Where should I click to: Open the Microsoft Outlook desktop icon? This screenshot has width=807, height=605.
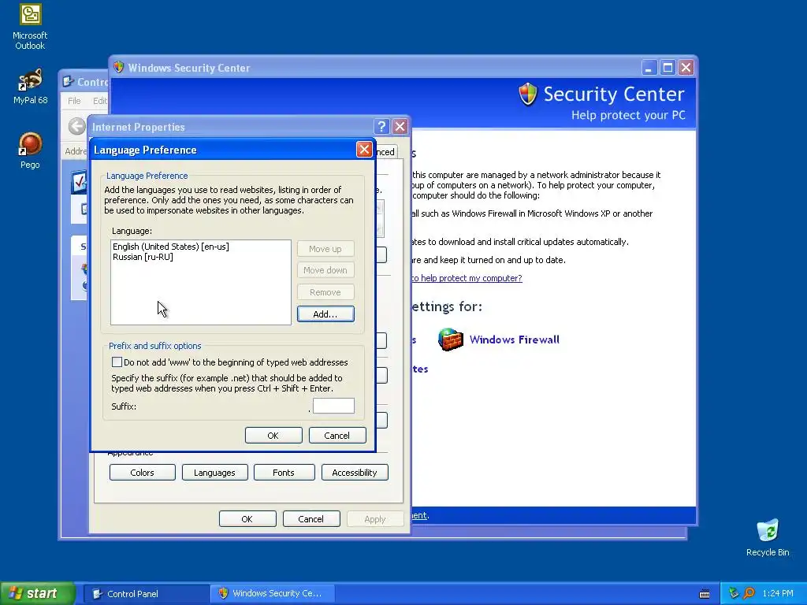tap(30, 27)
